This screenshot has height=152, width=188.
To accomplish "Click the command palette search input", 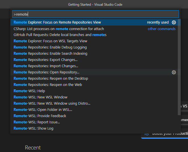I will pyautogui.click(x=96, y=14).
